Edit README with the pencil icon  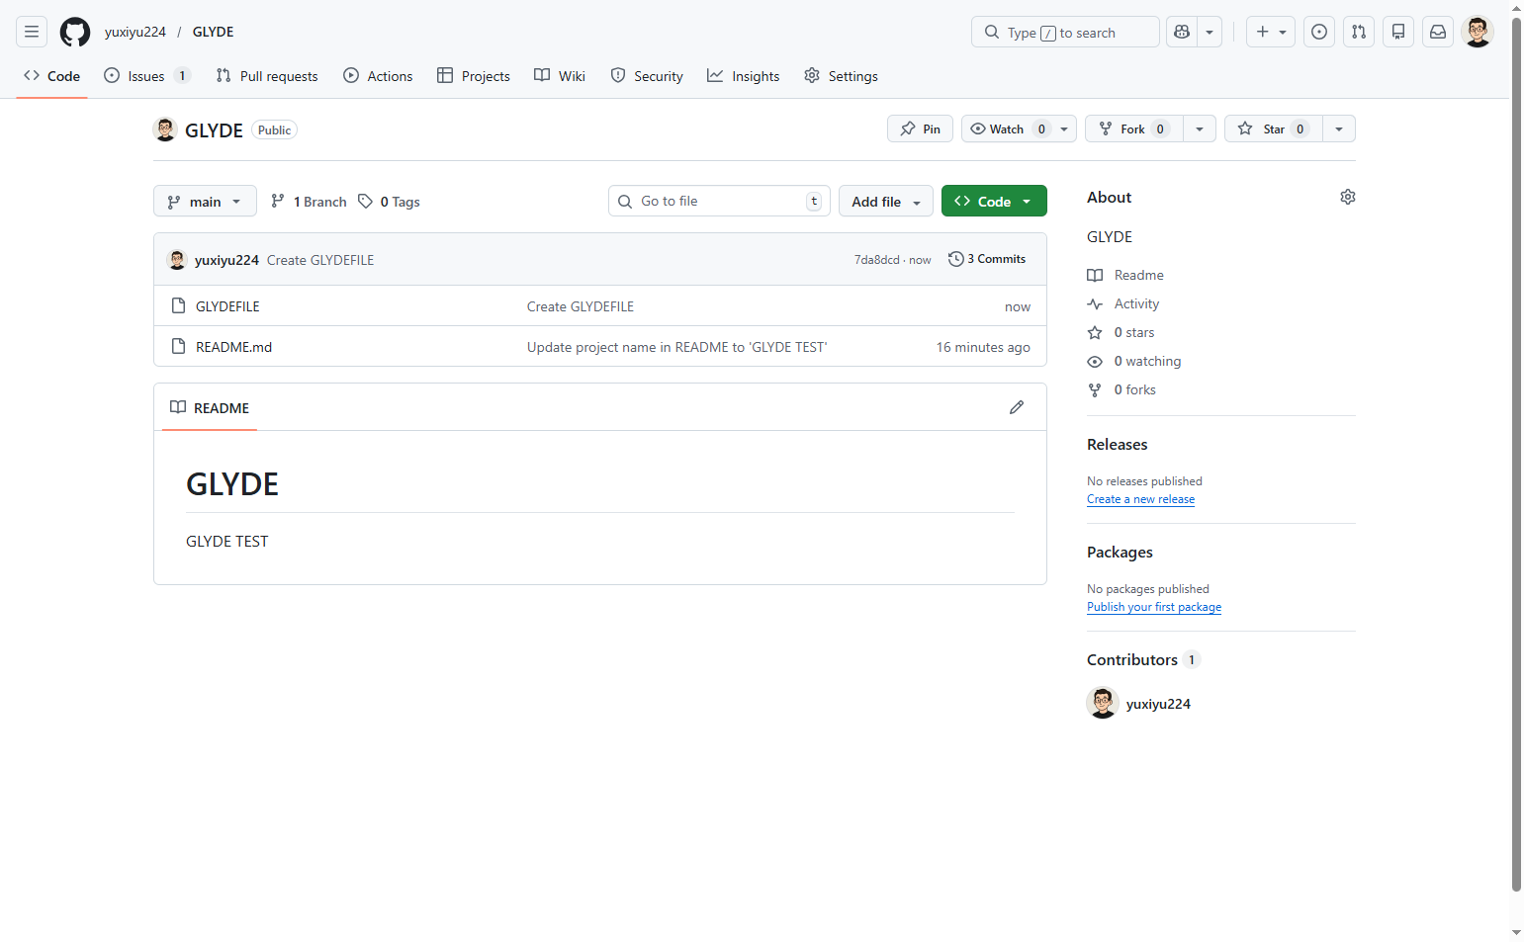(1017, 407)
